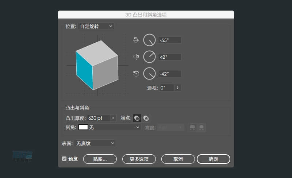Click the Z-axis angle field showing -42°
The image size is (292, 178).
point(170,74)
